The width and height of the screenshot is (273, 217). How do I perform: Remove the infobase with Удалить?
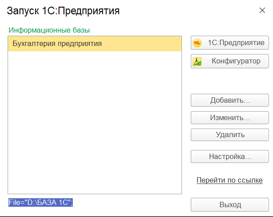click(230, 135)
